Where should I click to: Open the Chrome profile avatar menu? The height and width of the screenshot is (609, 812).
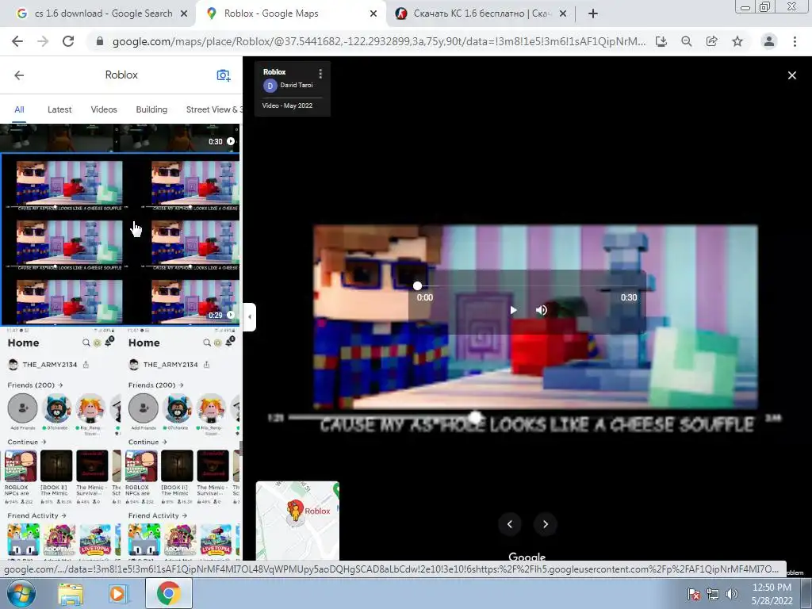[769, 41]
